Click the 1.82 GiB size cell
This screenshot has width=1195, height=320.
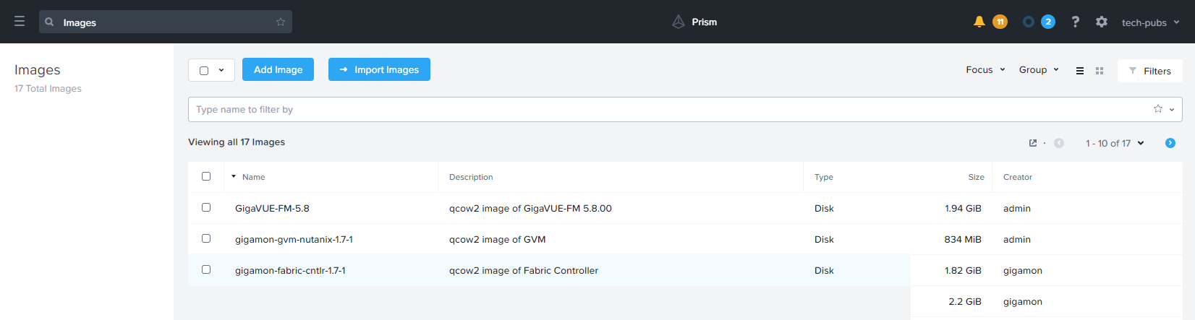963,270
